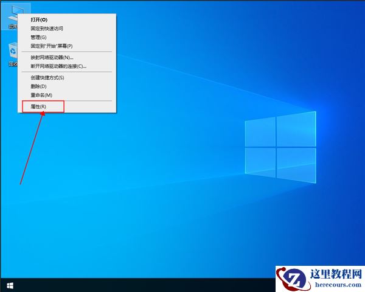Choose 断开网络驱动器的连接(C)... entry
365x292 pixels.
click(67, 66)
